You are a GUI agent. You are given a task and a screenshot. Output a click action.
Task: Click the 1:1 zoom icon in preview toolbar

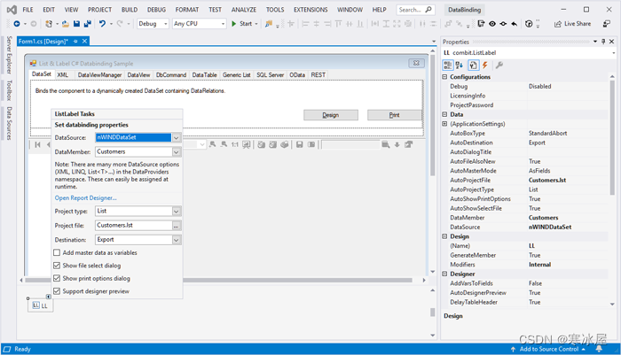click(235, 144)
